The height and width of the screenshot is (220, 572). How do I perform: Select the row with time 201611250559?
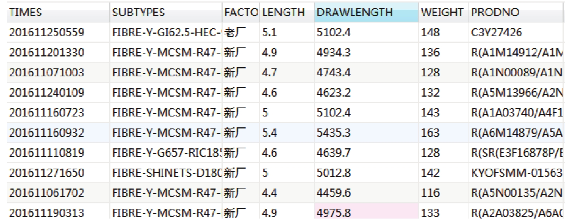click(285, 33)
